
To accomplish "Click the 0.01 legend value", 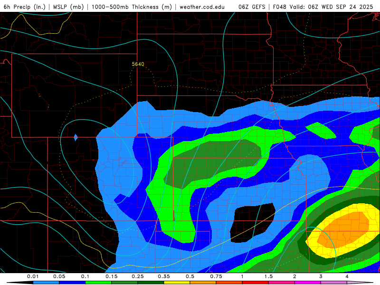I will [x=33, y=276].
